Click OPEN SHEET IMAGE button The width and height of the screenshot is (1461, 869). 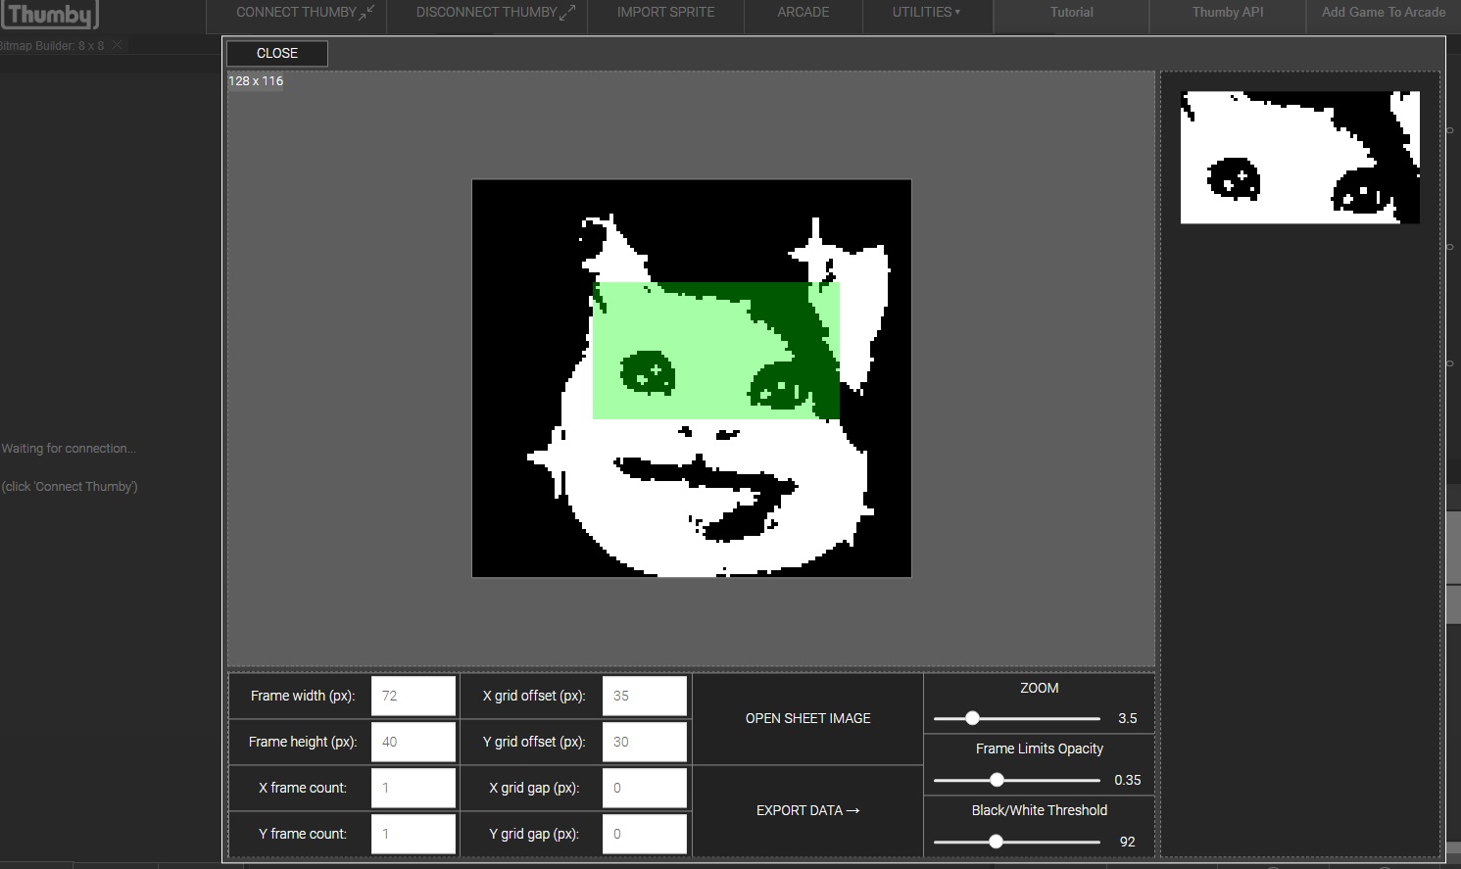807,718
